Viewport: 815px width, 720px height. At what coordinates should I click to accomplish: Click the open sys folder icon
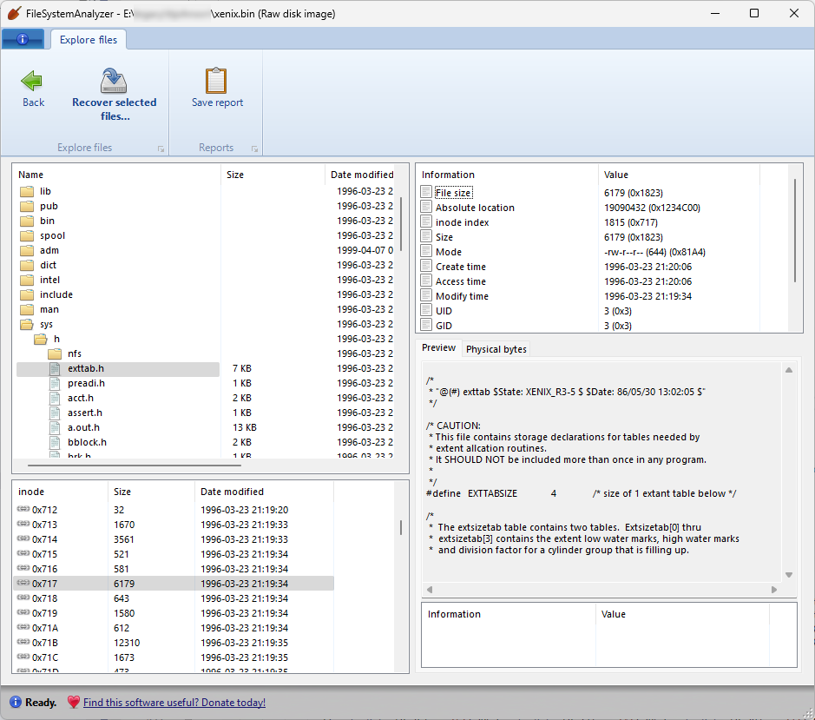pyautogui.click(x=27, y=324)
